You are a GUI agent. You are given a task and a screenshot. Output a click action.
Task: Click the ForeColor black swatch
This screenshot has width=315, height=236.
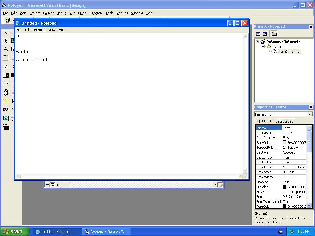(285, 206)
